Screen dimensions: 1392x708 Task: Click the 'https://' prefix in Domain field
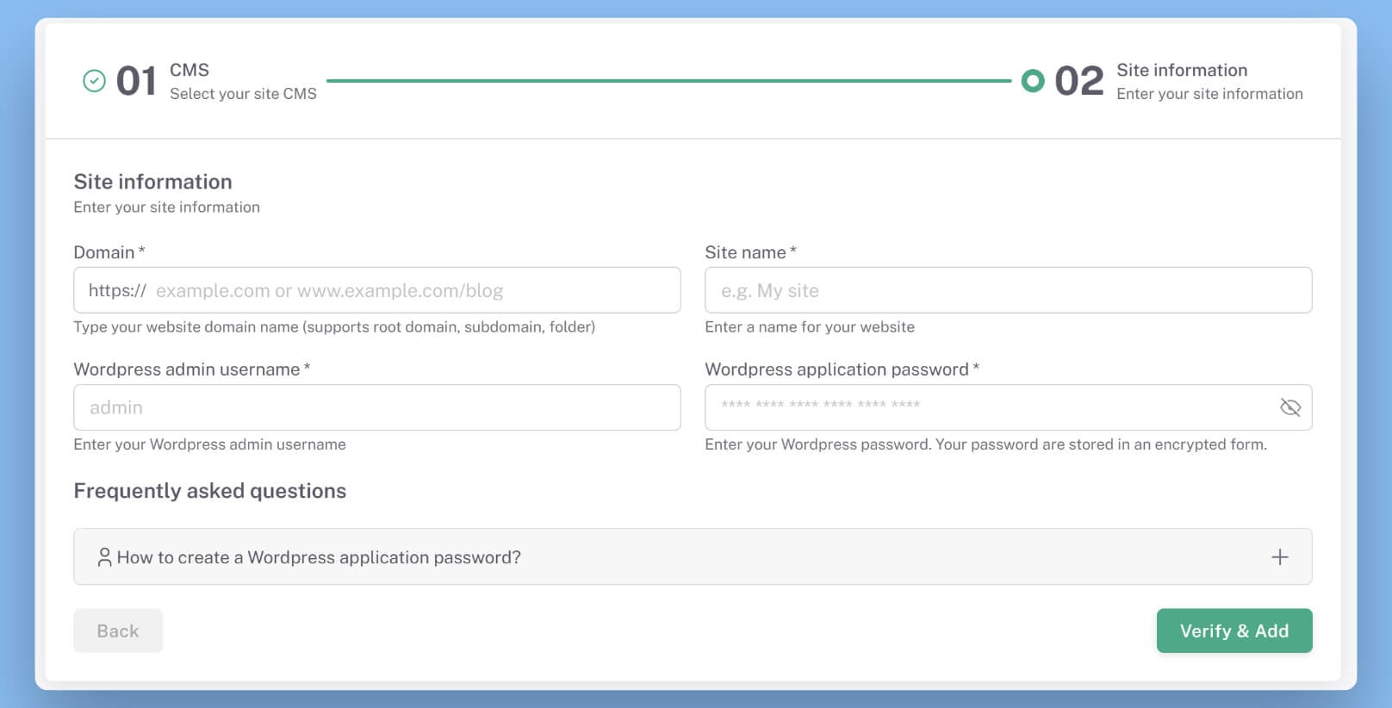point(117,291)
